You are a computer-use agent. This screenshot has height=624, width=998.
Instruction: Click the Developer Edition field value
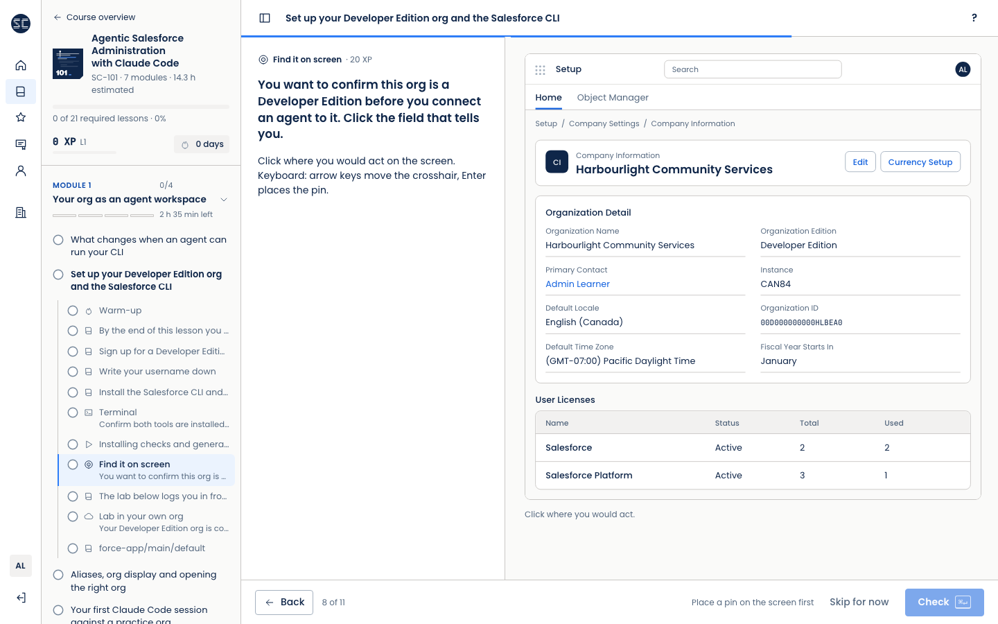tap(798, 245)
